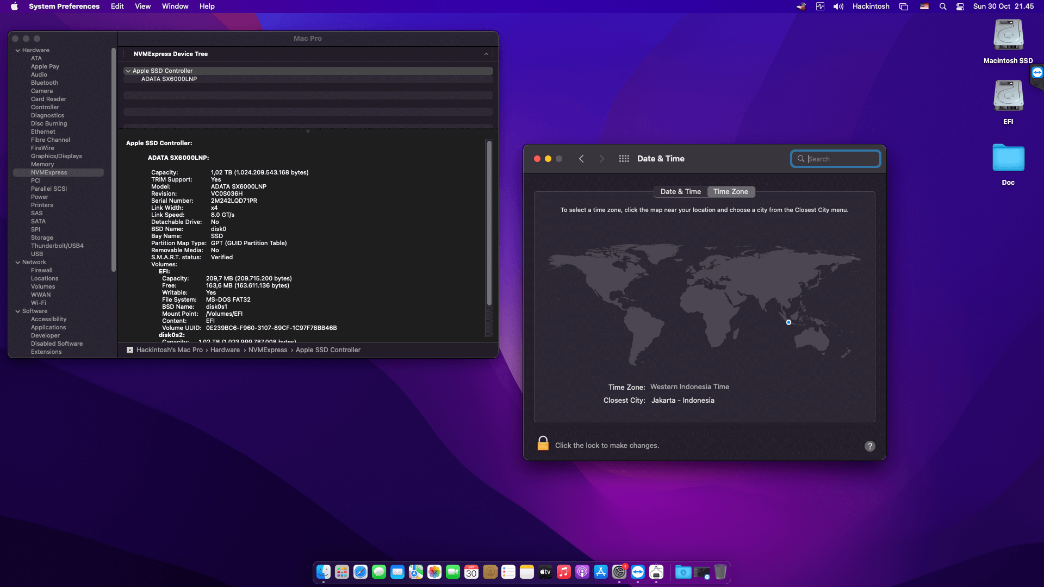This screenshot has height=587, width=1044.
Task: Open Control Center in menu bar
Action: click(x=960, y=7)
